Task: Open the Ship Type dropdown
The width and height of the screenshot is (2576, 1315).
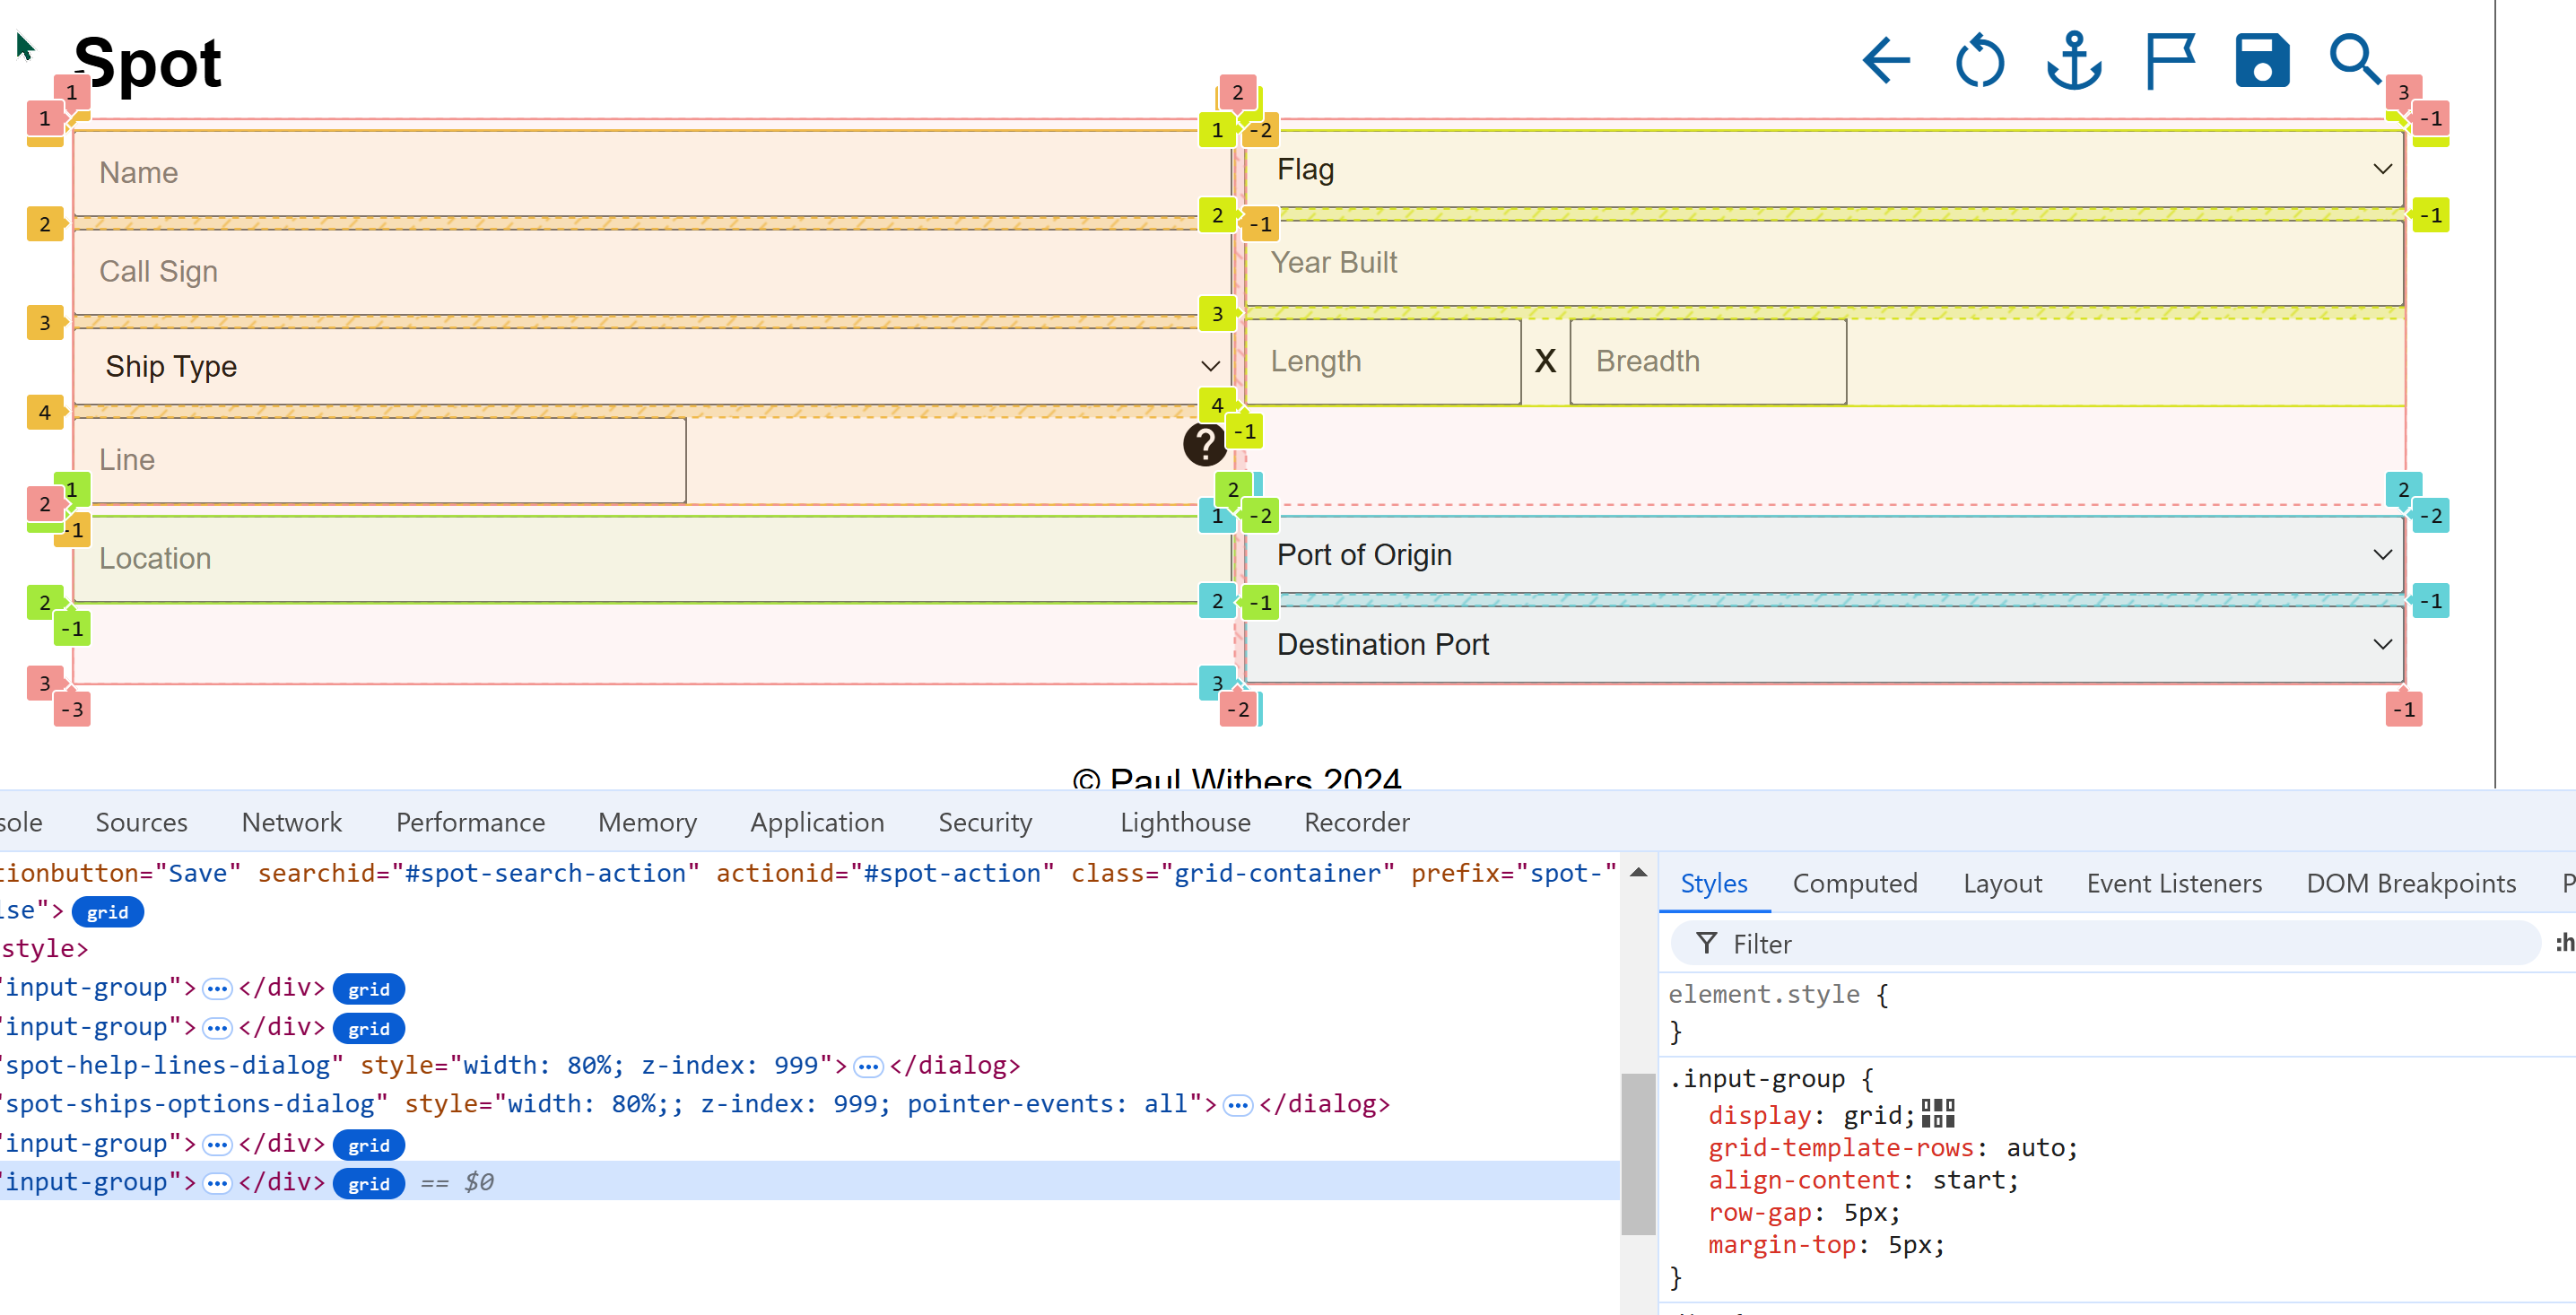Action: [652, 366]
